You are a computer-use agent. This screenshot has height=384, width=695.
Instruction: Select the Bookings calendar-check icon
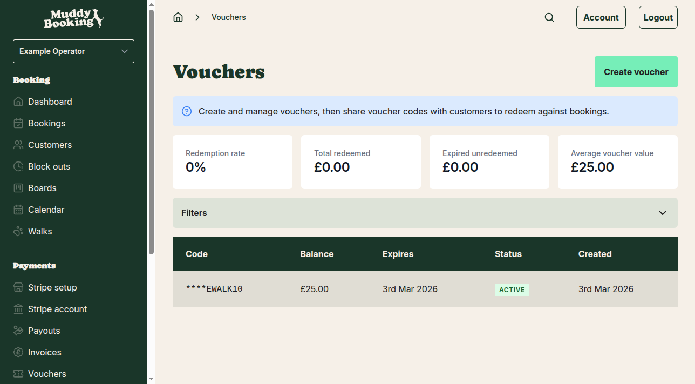point(17,123)
